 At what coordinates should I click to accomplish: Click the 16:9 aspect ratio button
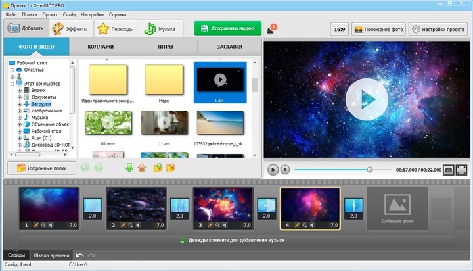(340, 30)
